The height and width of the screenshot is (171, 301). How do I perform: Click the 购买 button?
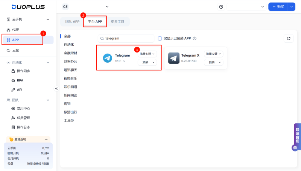[x=278, y=7]
